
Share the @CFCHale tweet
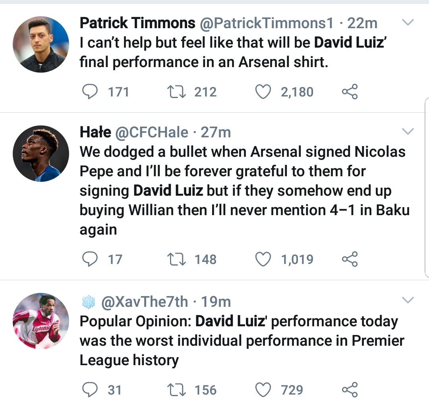[350, 260]
